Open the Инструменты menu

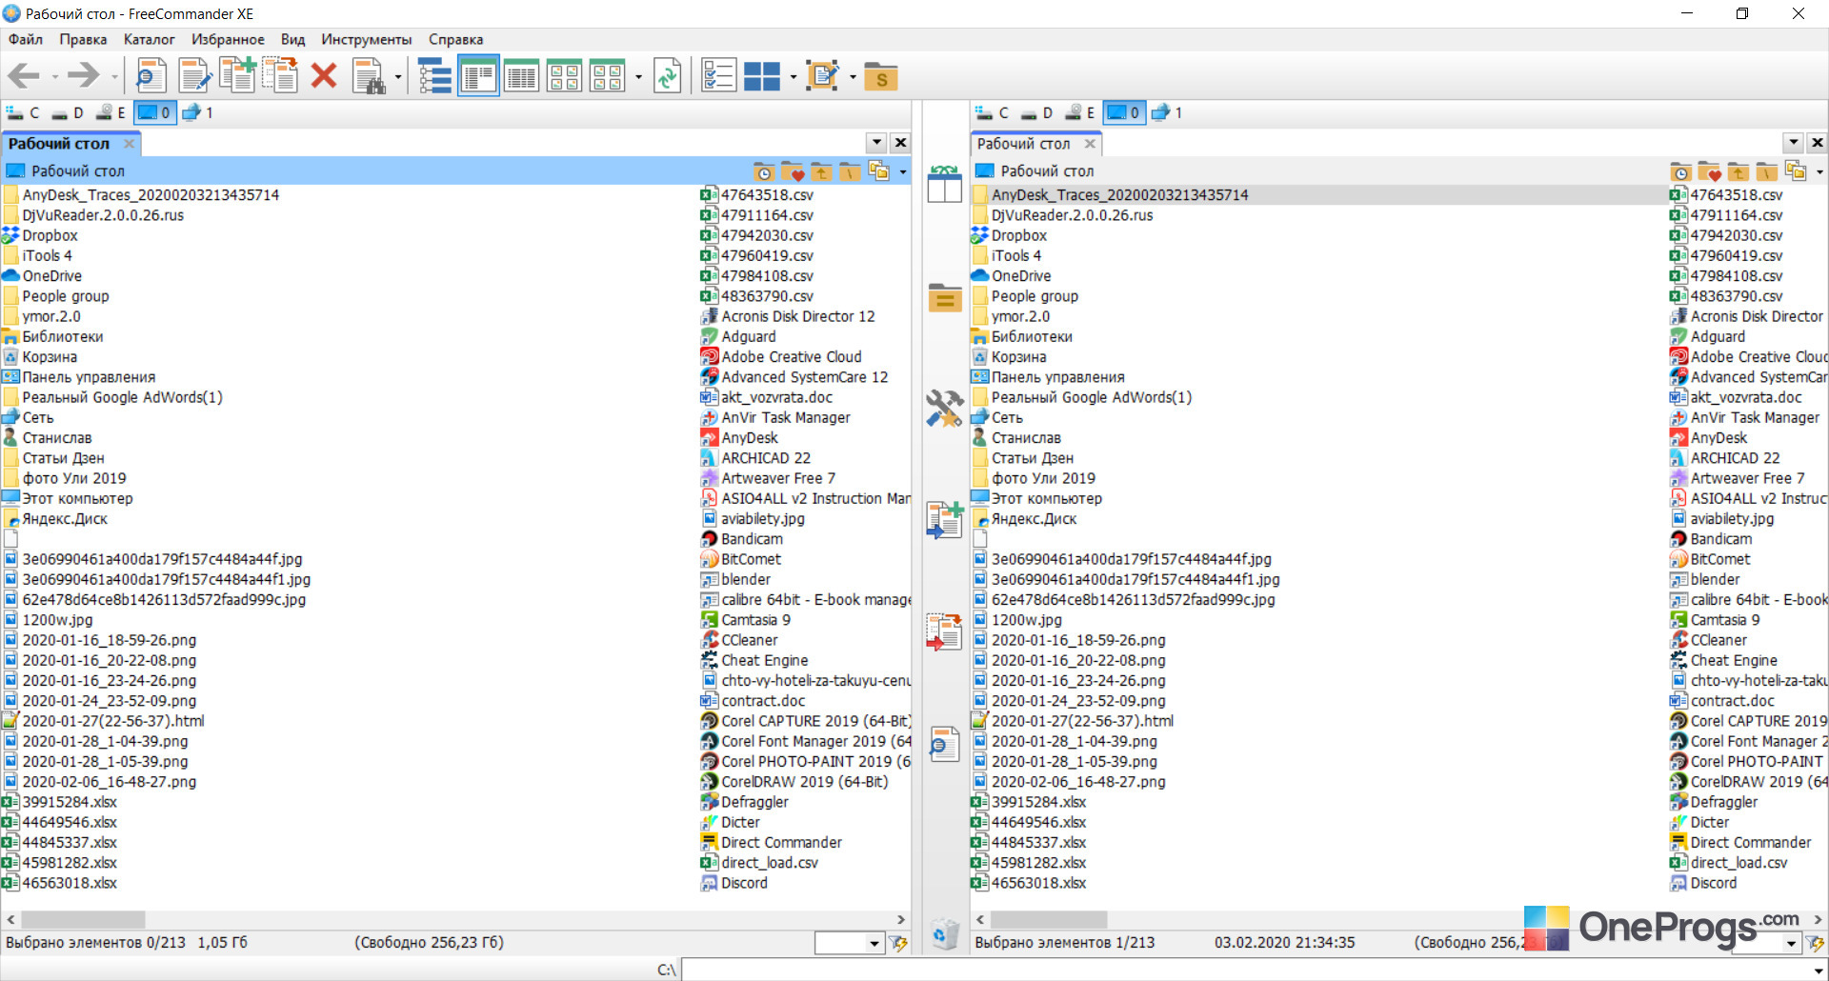[367, 39]
